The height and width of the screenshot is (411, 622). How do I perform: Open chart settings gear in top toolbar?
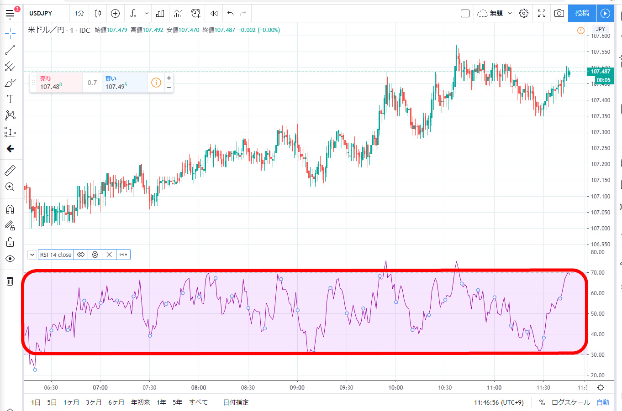click(x=524, y=13)
